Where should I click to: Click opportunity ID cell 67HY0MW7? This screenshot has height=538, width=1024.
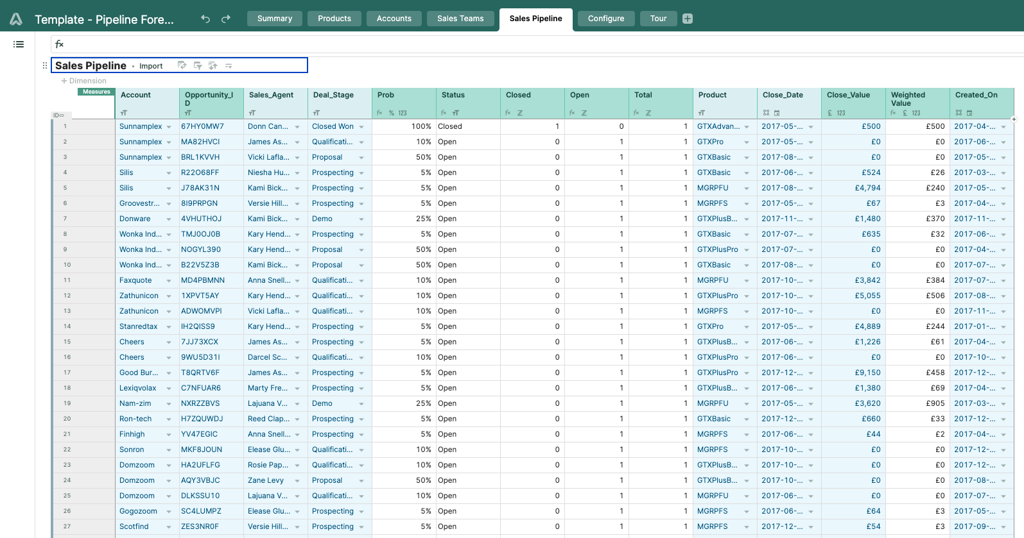pos(211,126)
